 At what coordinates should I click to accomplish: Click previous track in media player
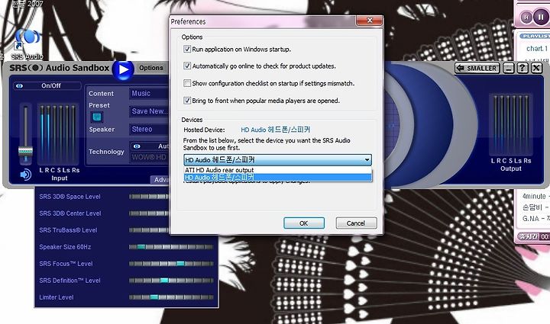click(526, 17)
